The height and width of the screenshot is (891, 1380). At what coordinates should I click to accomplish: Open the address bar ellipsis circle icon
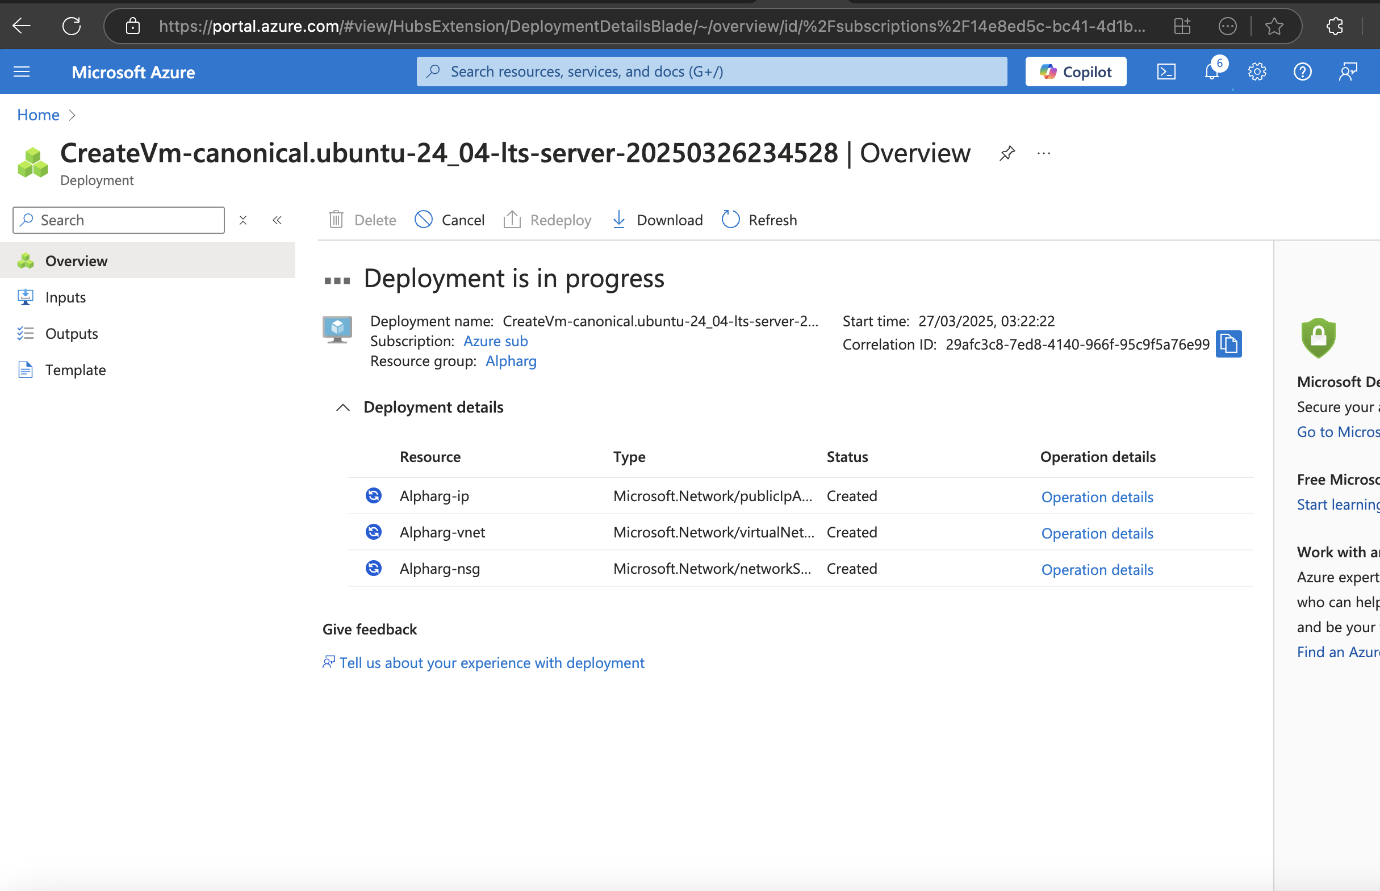pyautogui.click(x=1228, y=26)
